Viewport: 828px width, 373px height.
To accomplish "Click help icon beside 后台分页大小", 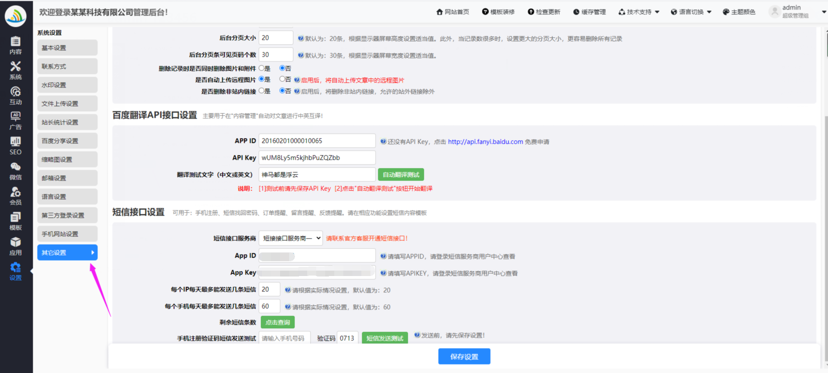I will (x=301, y=38).
